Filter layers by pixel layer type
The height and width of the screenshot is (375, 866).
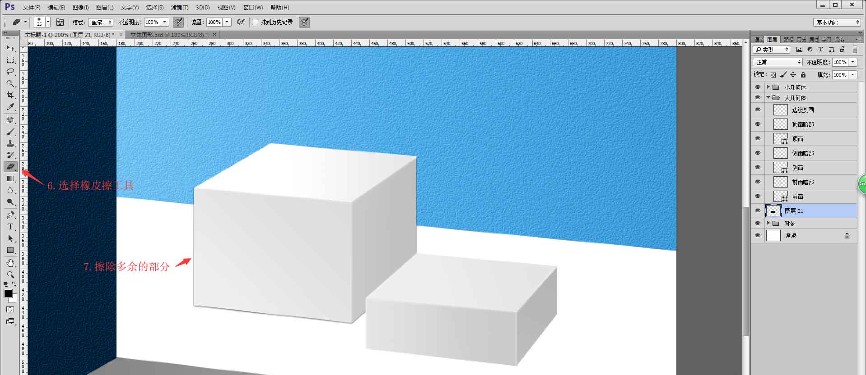799,50
